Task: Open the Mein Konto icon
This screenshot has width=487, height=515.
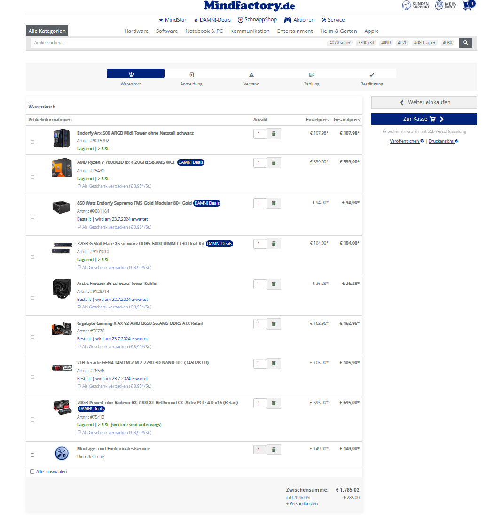Action: 446,5
